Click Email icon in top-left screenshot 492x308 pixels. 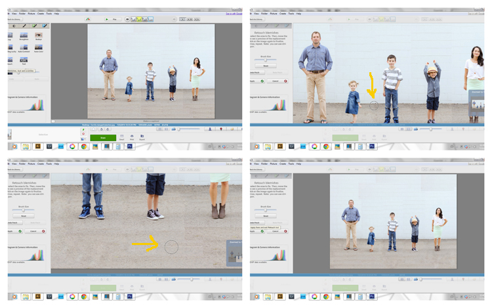pyautogui.click(x=121, y=137)
